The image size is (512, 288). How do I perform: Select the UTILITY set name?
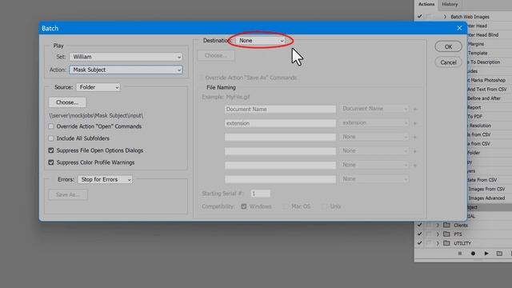462,243
